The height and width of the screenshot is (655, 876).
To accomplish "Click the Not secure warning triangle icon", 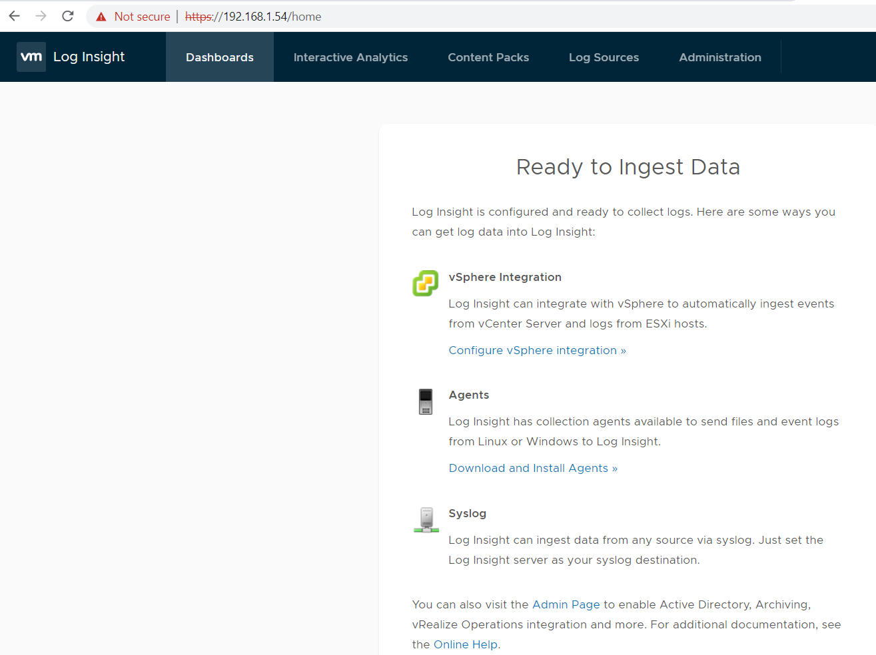I will (101, 17).
